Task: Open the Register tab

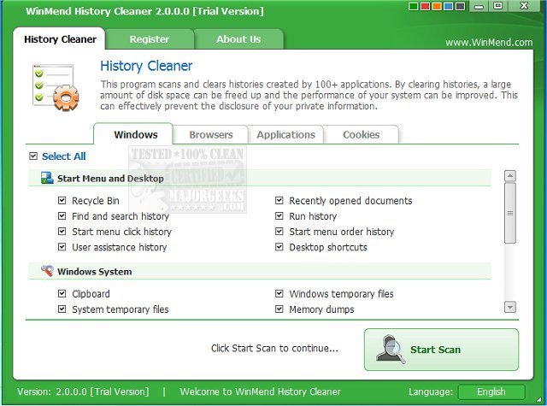Action: point(150,39)
